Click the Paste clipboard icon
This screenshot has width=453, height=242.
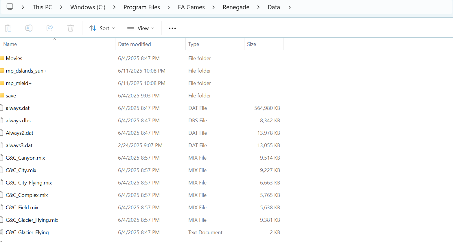tap(8, 28)
